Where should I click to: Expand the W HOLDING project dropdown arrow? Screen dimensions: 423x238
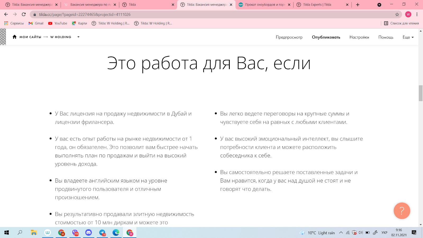click(x=78, y=37)
